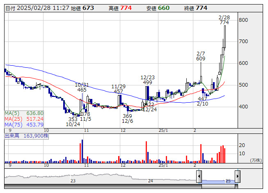Click the low price 安値 660
This screenshot has height=193, width=268.
[158, 8]
